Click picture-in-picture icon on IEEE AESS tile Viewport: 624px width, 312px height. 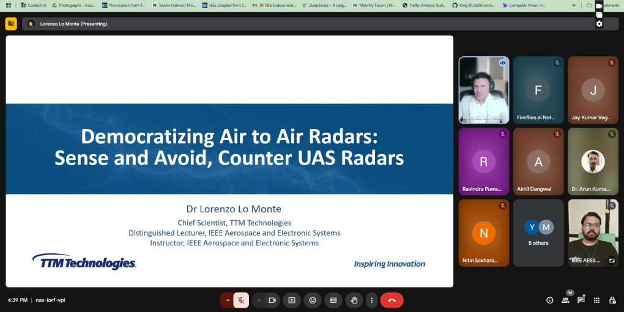[x=612, y=261]
